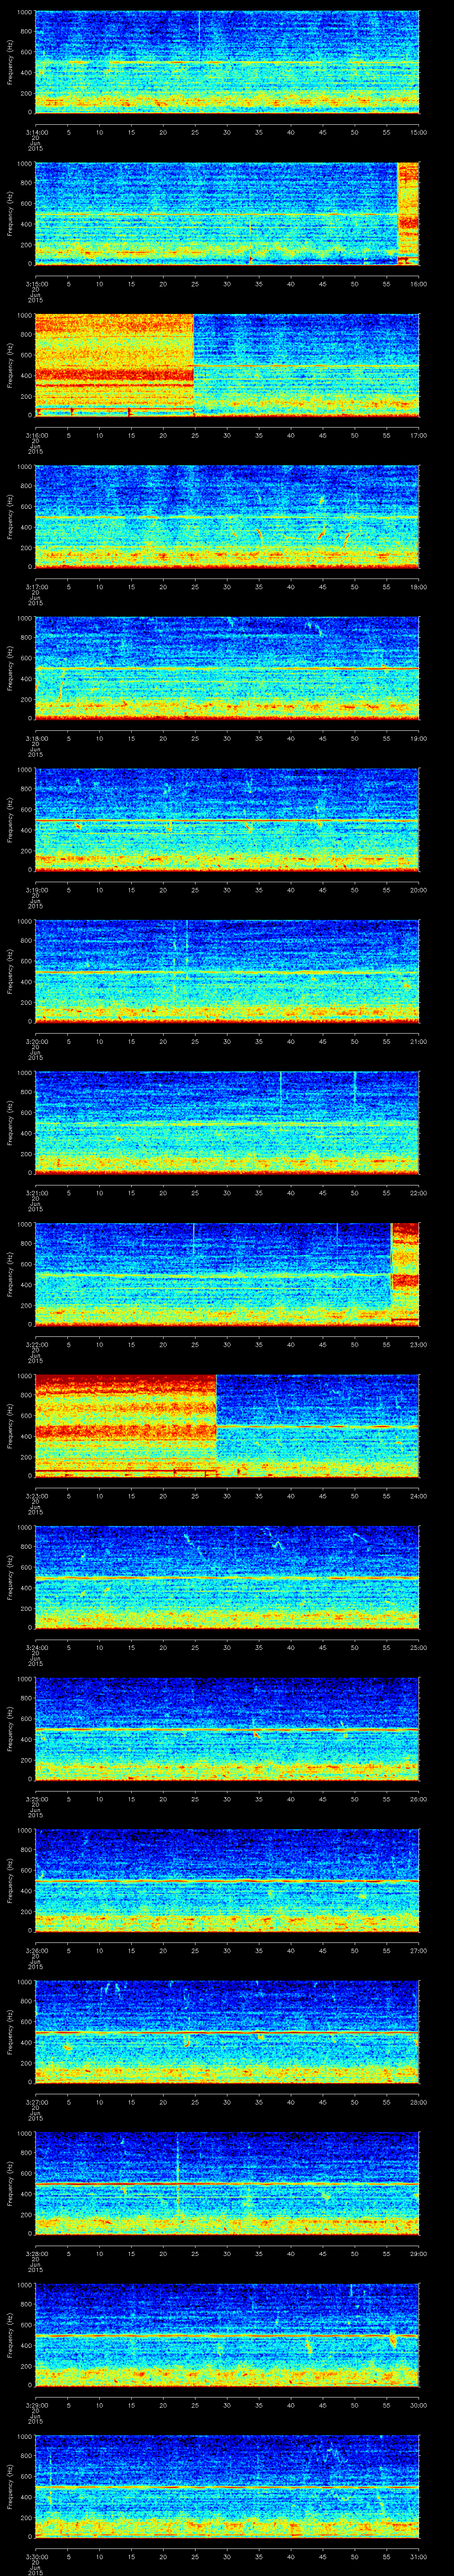
Task: Choose the spectrogram panel starting at 3:24:00
Action: tap(227, 1577)
